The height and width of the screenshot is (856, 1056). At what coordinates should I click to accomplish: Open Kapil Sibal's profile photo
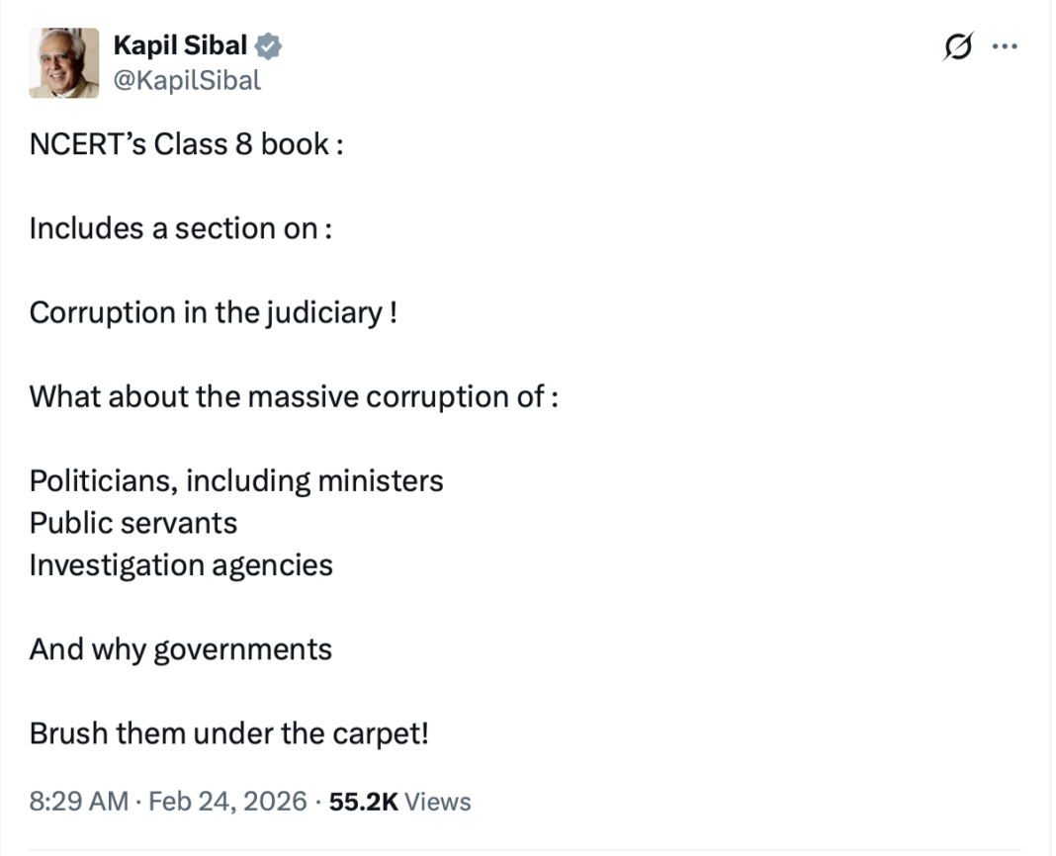64,62
